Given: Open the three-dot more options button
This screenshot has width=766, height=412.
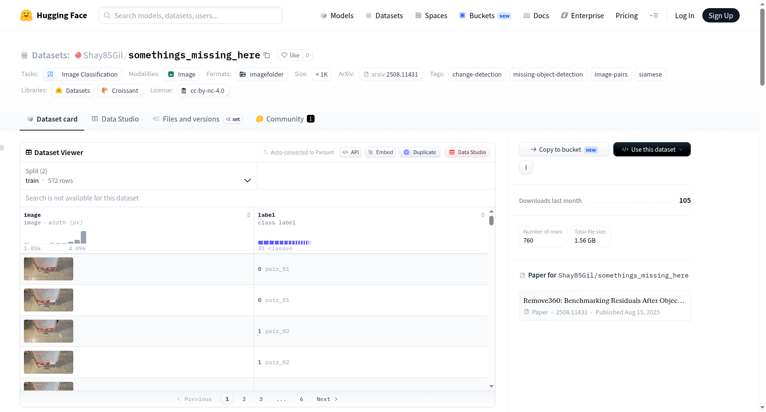Looking at the screenshot, I should click(x=526, y=167).
